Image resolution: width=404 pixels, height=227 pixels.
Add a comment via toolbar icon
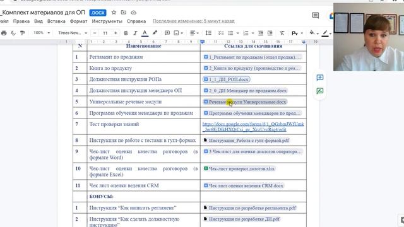point(167,33)
